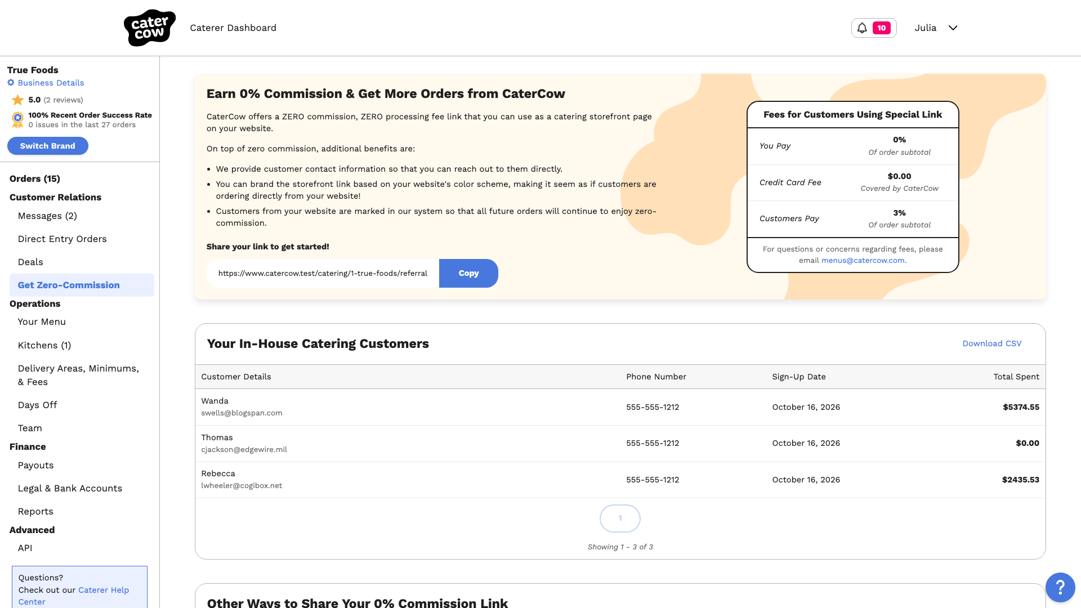The image size is (1081, 608).
Task: Expand the Julia account dropdown
Action: point(936,28)
